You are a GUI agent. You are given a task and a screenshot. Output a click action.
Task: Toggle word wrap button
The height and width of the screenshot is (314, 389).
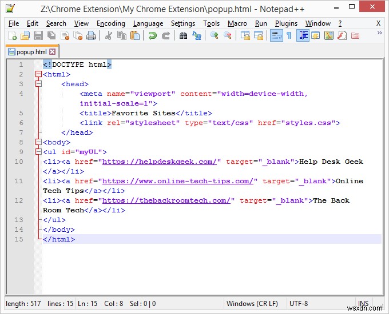click(x=276, y=35)
